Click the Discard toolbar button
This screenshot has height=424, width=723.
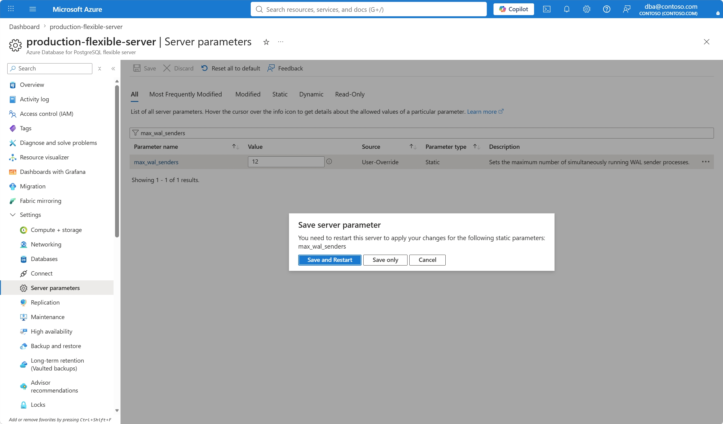tap(178, 68)
